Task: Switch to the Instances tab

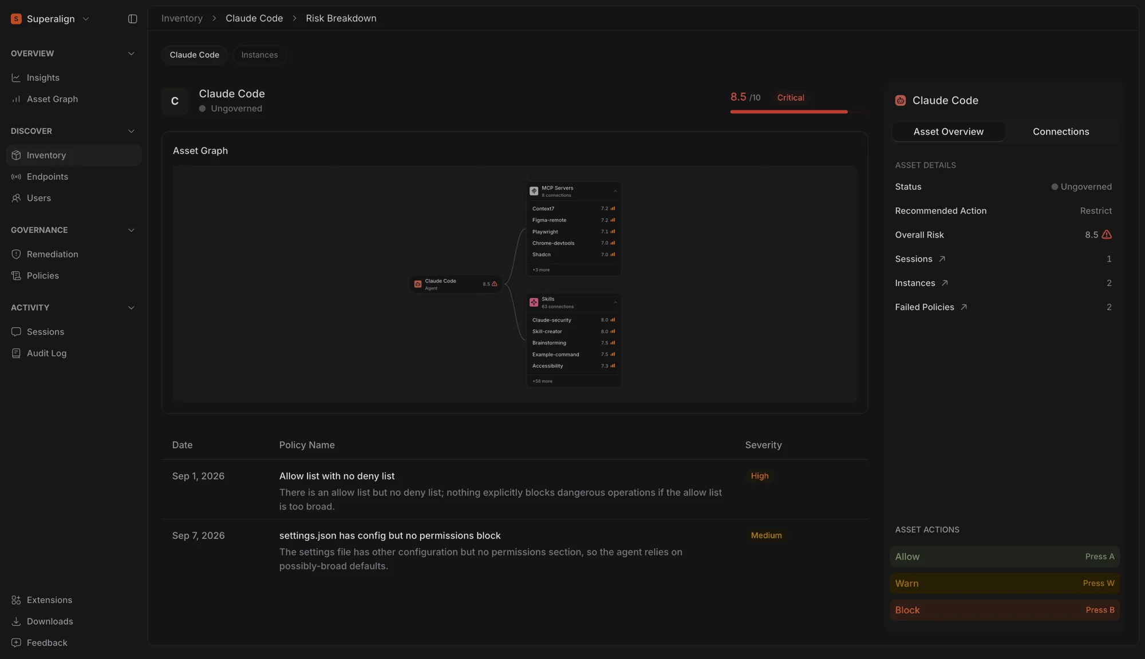Action: click(x=259, y=55)
